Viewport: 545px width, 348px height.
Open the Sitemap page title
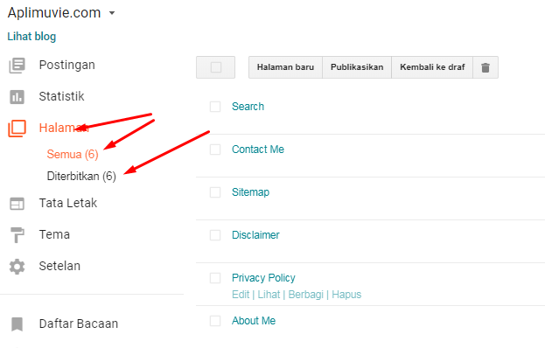click(250, 192)
